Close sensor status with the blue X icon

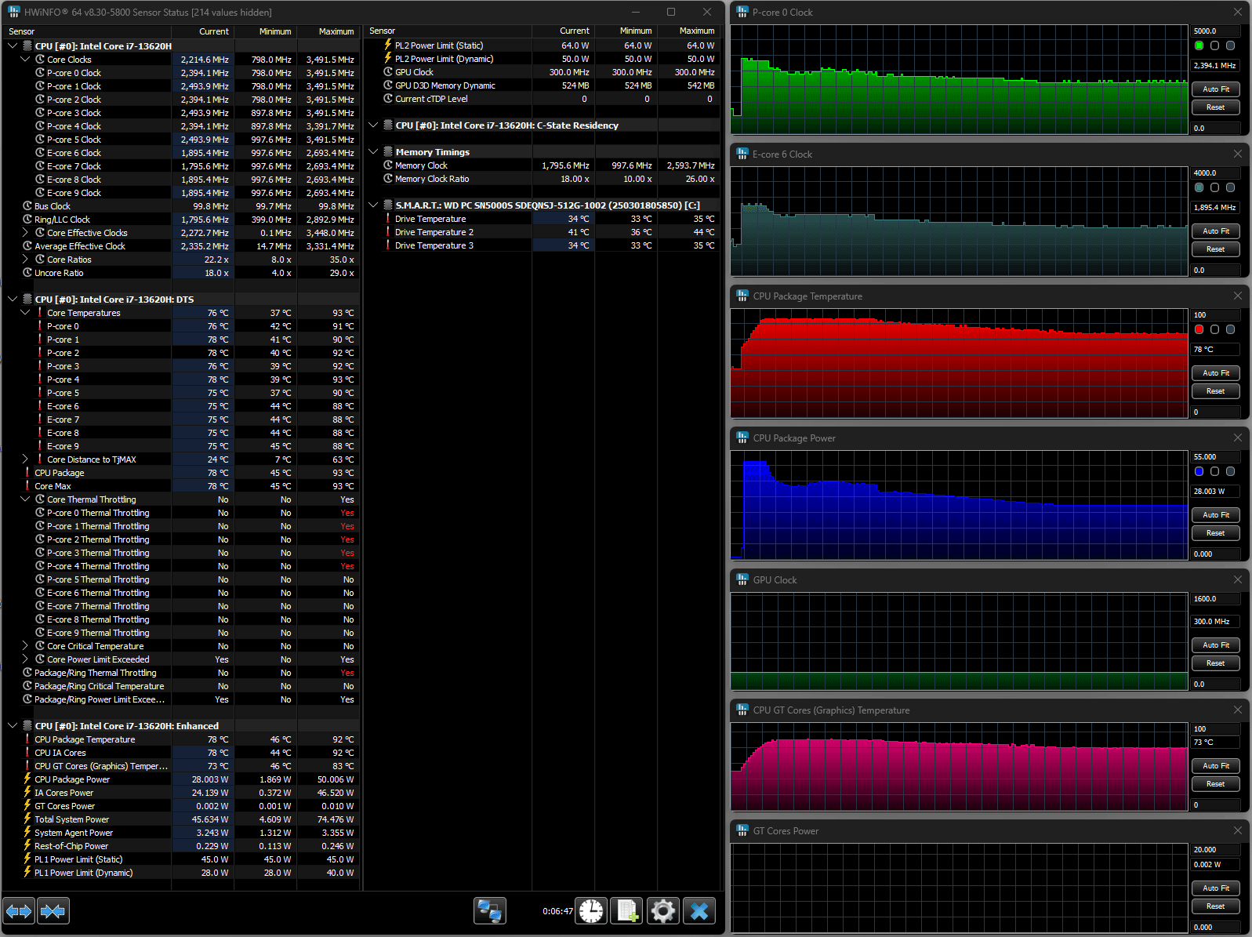699,911
